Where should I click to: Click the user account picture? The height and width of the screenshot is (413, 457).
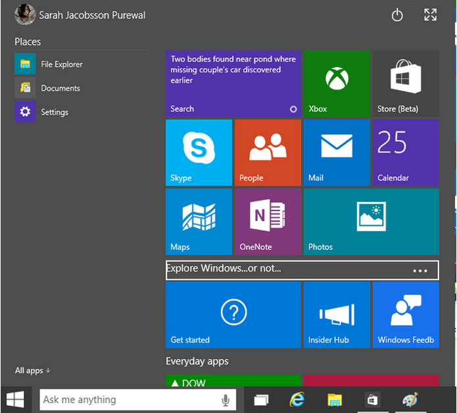coord(25,14)
